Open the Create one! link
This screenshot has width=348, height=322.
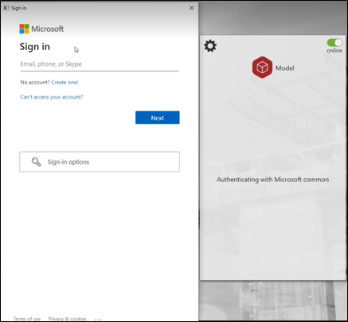tap(65, 83)
